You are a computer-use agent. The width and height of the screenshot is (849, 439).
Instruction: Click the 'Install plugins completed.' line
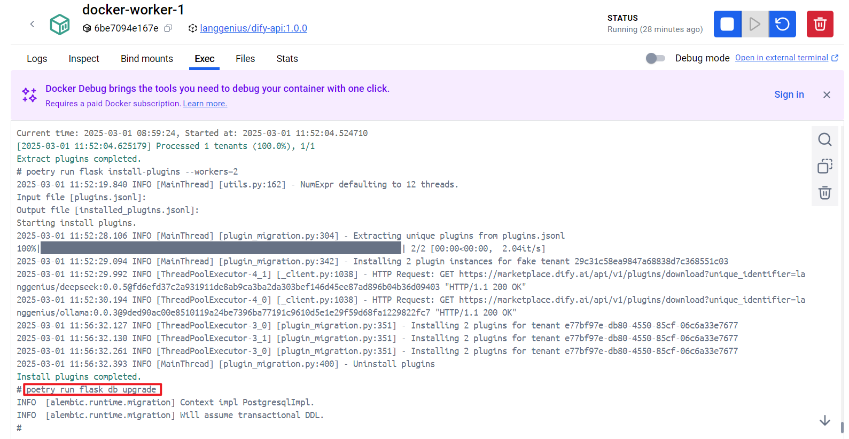point(79,377)
